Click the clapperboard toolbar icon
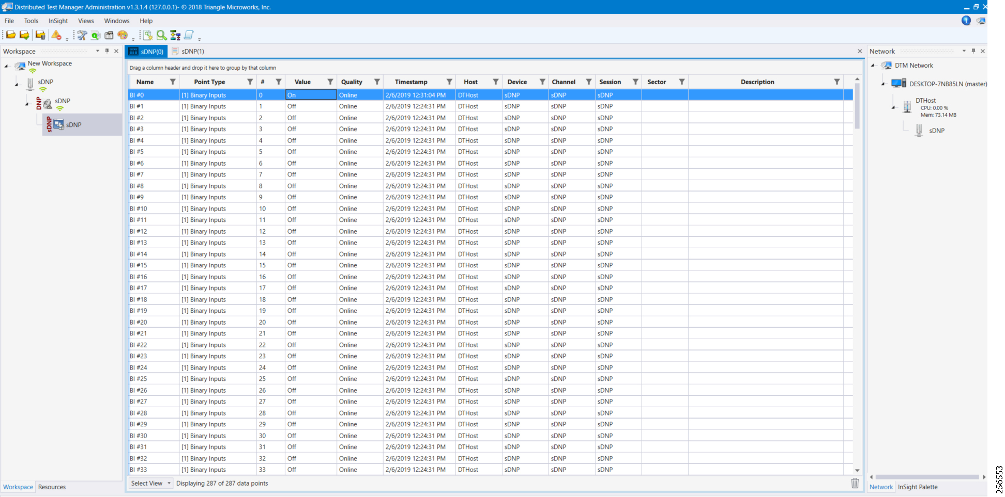The height and width of the screenshot is (497, 1005). pyautogui.click(x=109, y=35)
